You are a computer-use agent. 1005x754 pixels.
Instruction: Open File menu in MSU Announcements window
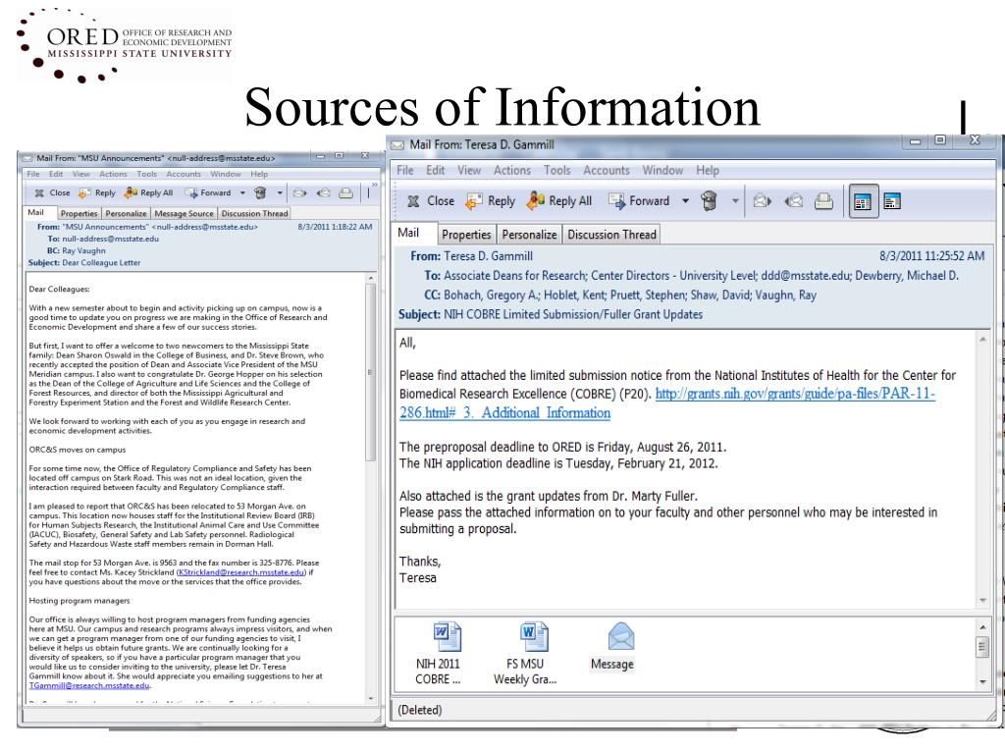click(33, 175)
